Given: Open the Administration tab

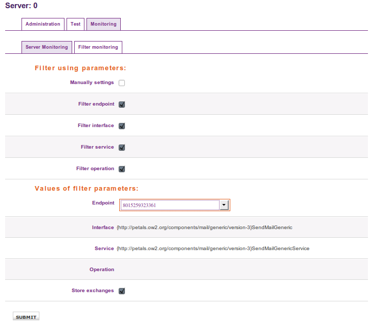Looking at the screenshot, I should pos(43,24).
